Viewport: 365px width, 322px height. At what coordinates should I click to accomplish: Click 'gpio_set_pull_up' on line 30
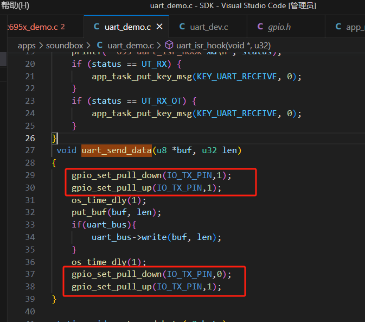point(112,188)
